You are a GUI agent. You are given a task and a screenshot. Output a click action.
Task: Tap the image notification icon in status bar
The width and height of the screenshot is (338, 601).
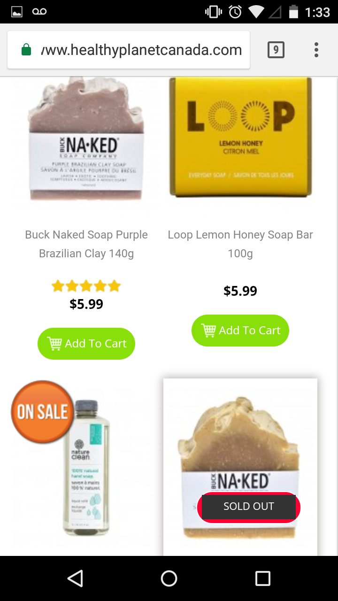(17, 12)
